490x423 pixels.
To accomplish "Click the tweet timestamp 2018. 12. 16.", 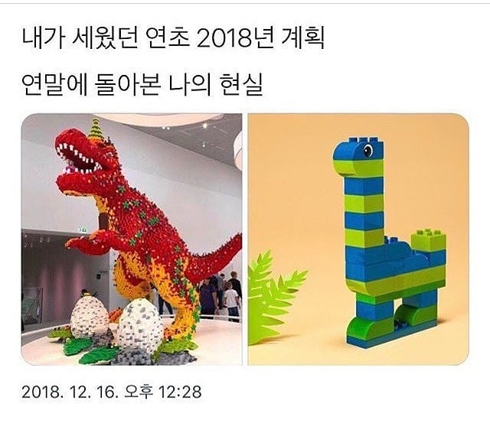I will coord(70,392).
